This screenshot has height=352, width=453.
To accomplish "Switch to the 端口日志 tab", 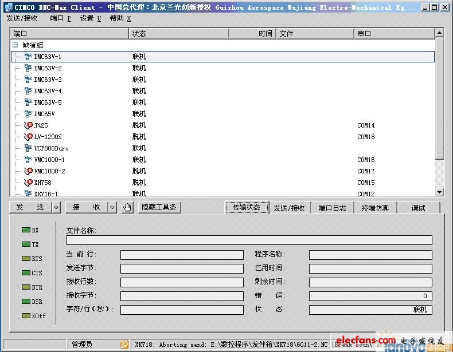I will click(333, 208).
